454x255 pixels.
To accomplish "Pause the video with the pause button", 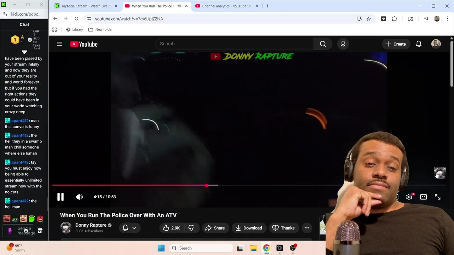I will pyautogui.click(x=60, y=197).
